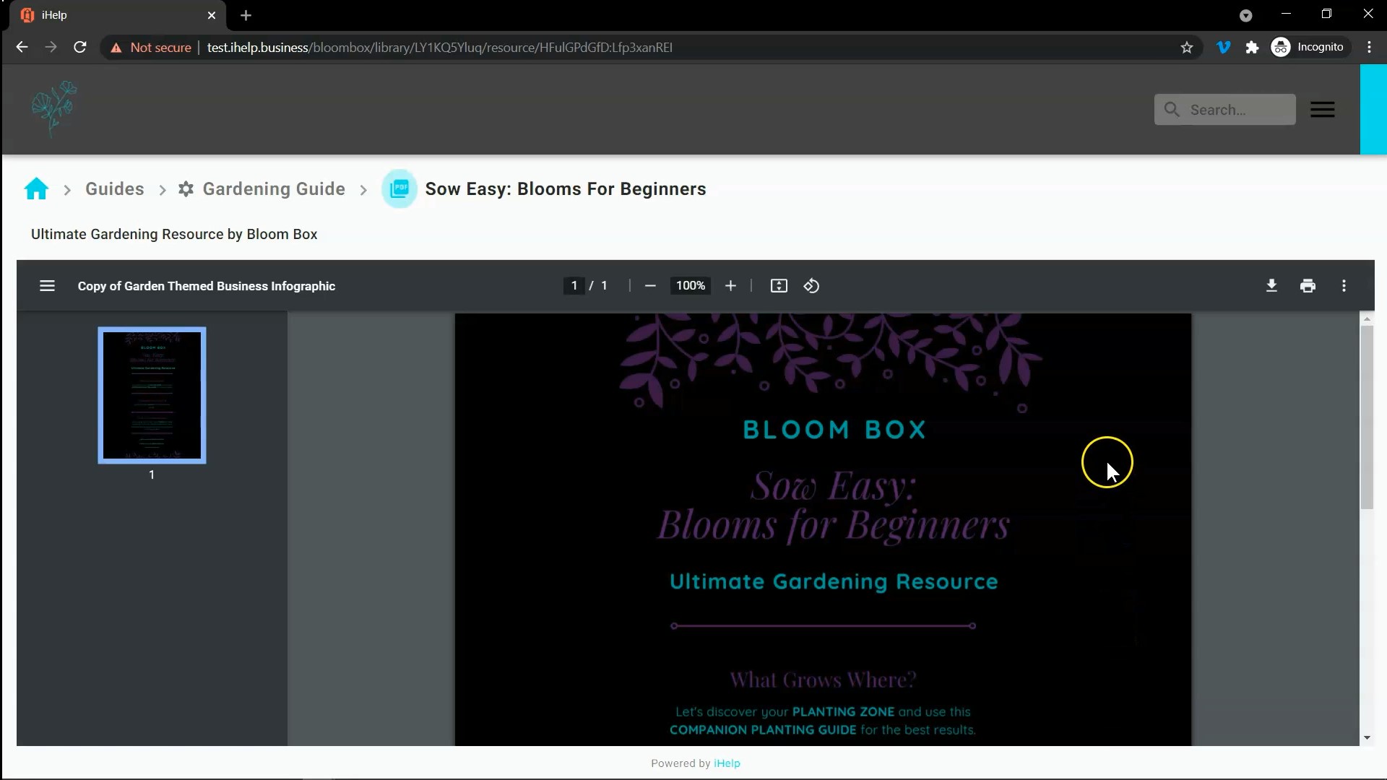Viewport: 1387px width, 780px height.
Task: Download the PDF document
Action: click(x=1271, y=286)
